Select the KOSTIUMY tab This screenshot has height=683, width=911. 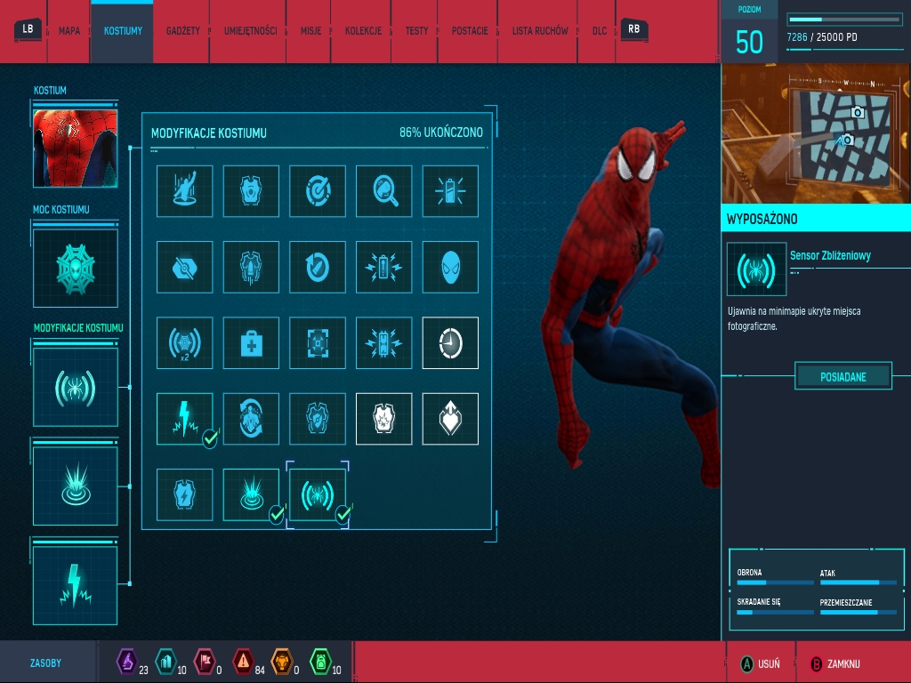pos(123,31)
